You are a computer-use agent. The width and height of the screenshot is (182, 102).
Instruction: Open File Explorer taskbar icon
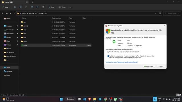(x=95, y=99)
